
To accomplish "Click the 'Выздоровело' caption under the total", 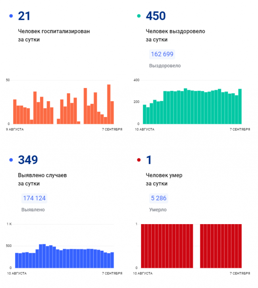I will pos(165,65).
